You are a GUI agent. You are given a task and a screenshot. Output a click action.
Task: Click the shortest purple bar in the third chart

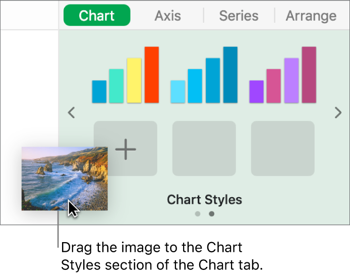pyautogui.click(x=256, y=91)
